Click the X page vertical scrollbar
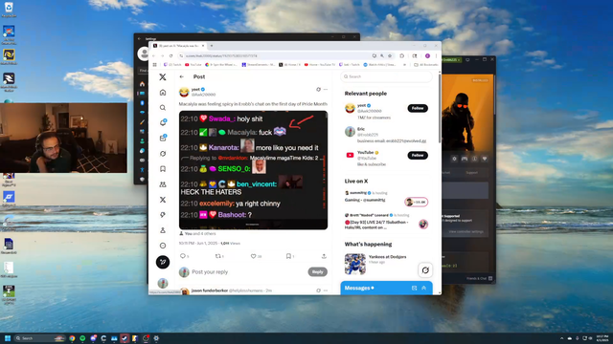Viewport: 613px width, 344px height. tap(440, 108)
